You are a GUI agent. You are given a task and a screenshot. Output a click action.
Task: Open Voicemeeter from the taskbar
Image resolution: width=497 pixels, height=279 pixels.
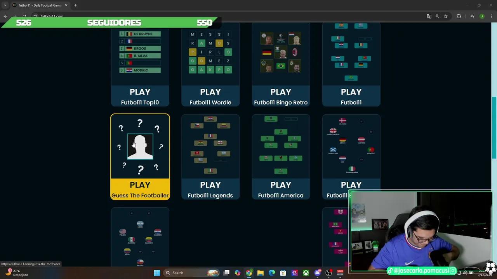(x=340, y=273)
